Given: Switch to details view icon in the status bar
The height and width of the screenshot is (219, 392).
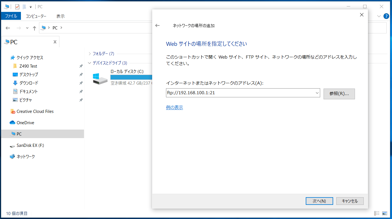Looking at the screenshot, I should click(377, 213).
